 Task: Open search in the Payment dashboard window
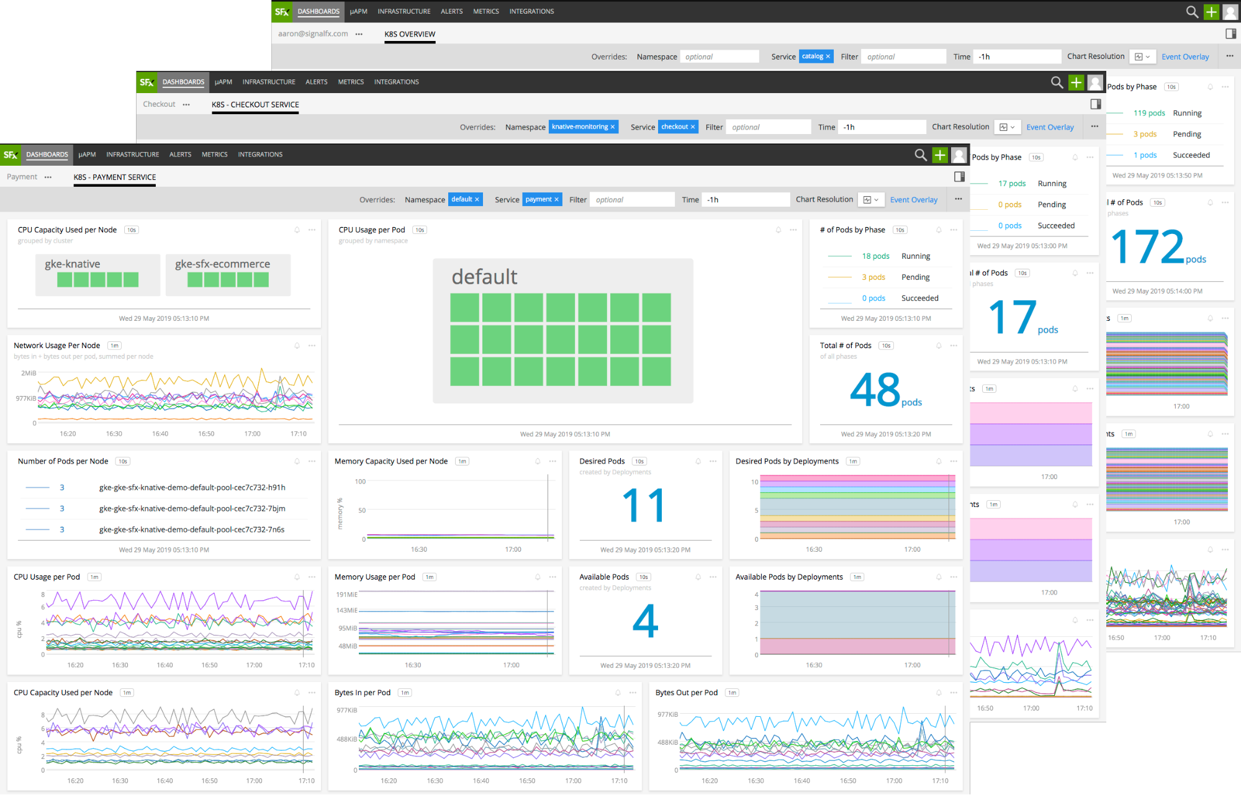point(921,155)
